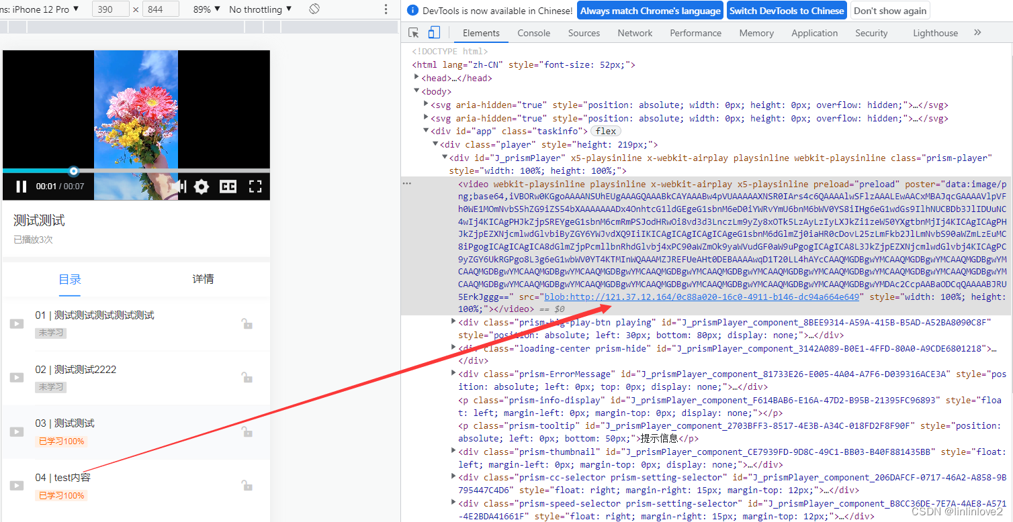Collapse the body element node
The image size is (1013, 522).
point(417,91)
